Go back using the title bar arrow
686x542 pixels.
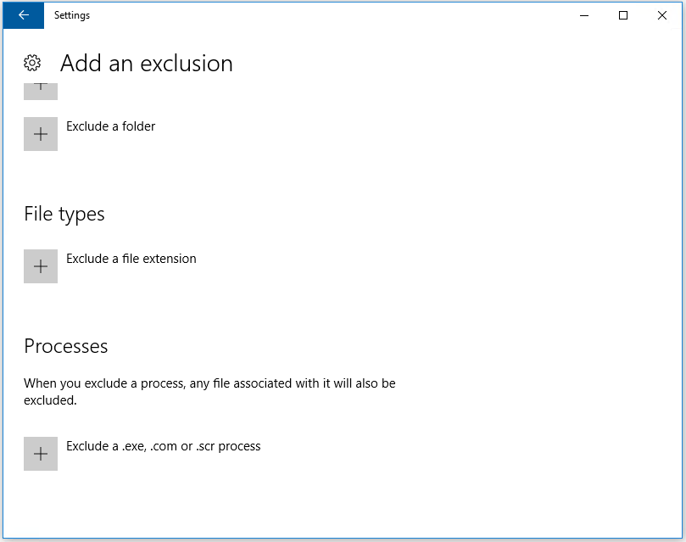tap(23, 15)
